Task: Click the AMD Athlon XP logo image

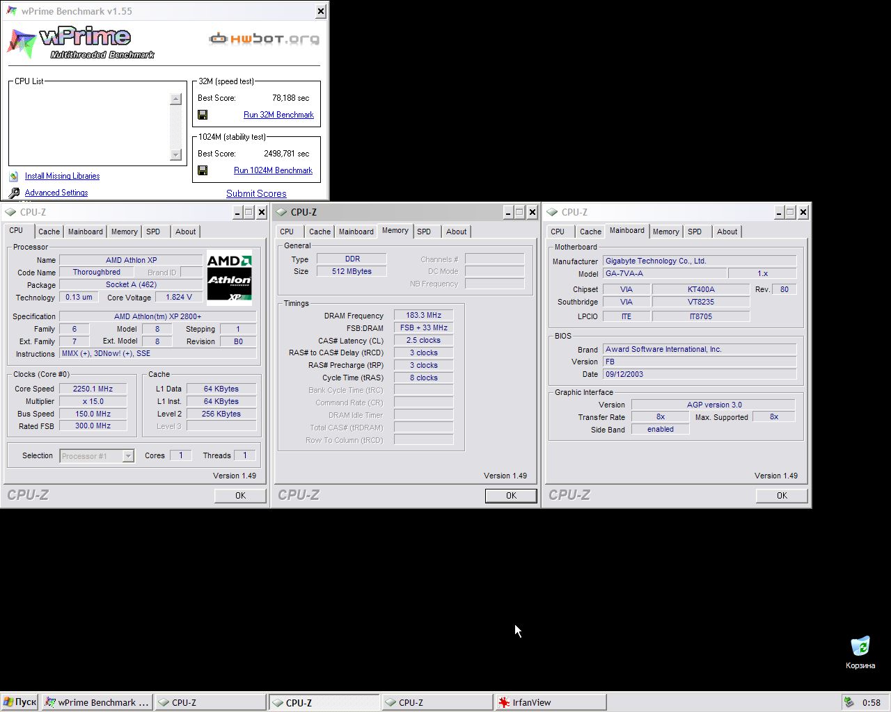Action: coord(229,277)
